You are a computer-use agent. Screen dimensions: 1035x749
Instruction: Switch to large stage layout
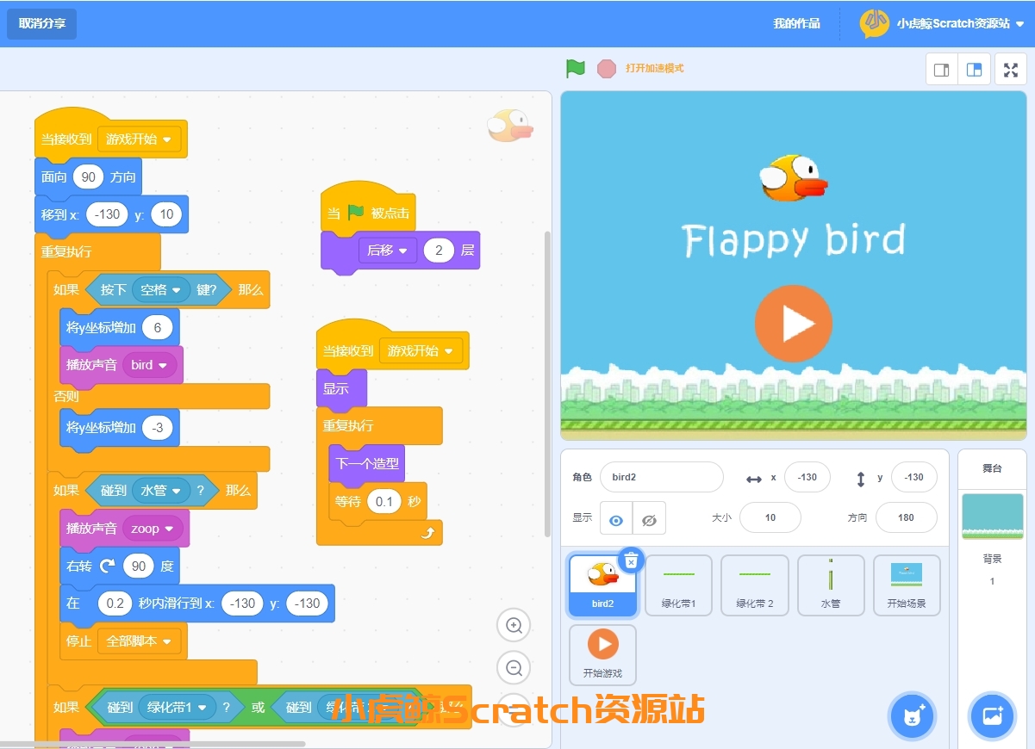[975, 70]
